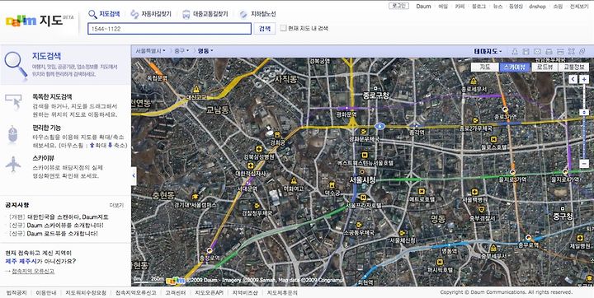Open the 중구 district dropdown

click(181, 51)
